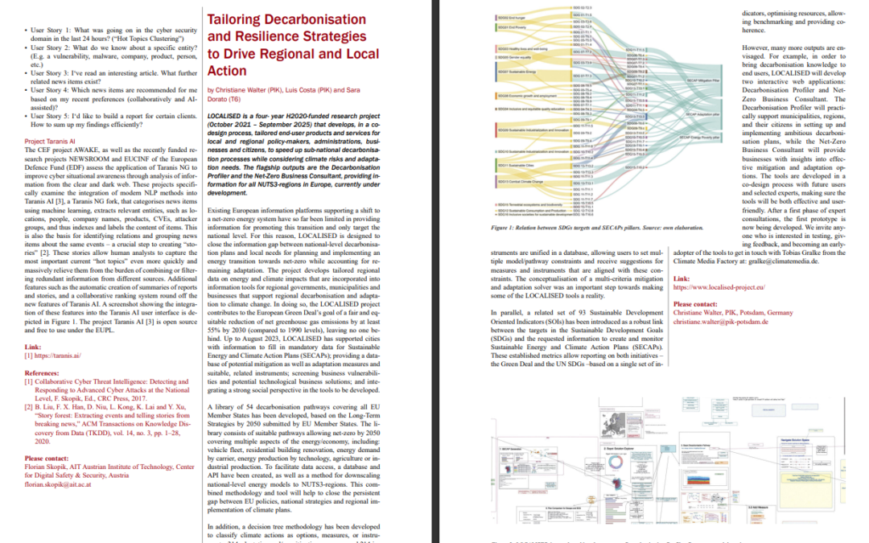Image resolution: width=869 pixels, height=543 pixels.
Task: Select the 'User Story 1' bullet
Action: point(111,35)
